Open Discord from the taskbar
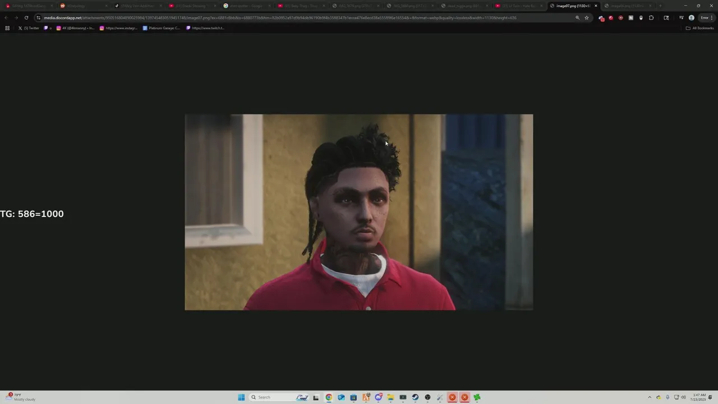This screenshot has width=718, height=404. [x=379, y=397]
